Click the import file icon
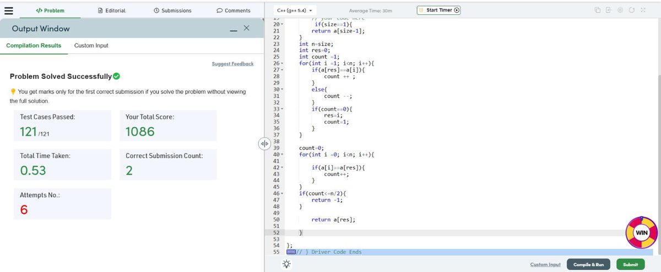Screen dimensions: 661x272 click(x=609, y=10)
